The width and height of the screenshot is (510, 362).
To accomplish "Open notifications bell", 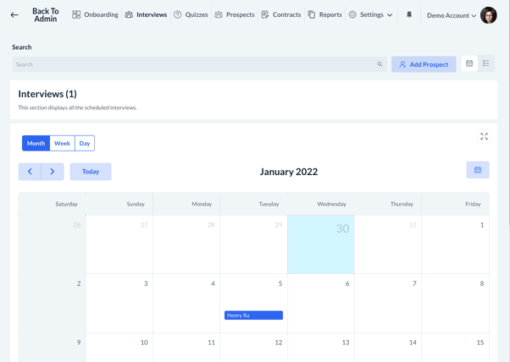I will pyautogui.click(x=409, y=14).
